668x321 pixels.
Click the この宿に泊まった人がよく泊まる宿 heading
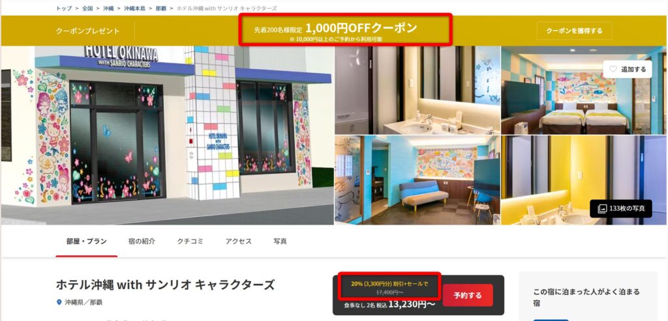point(586,298)
